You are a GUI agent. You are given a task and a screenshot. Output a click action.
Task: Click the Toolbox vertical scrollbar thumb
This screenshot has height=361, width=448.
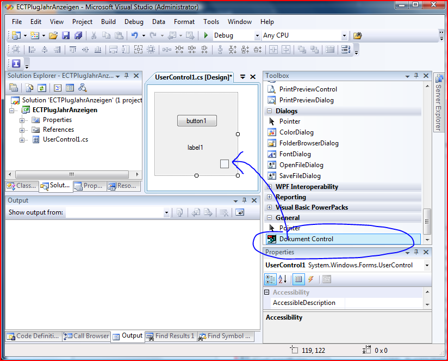(427, 222)
